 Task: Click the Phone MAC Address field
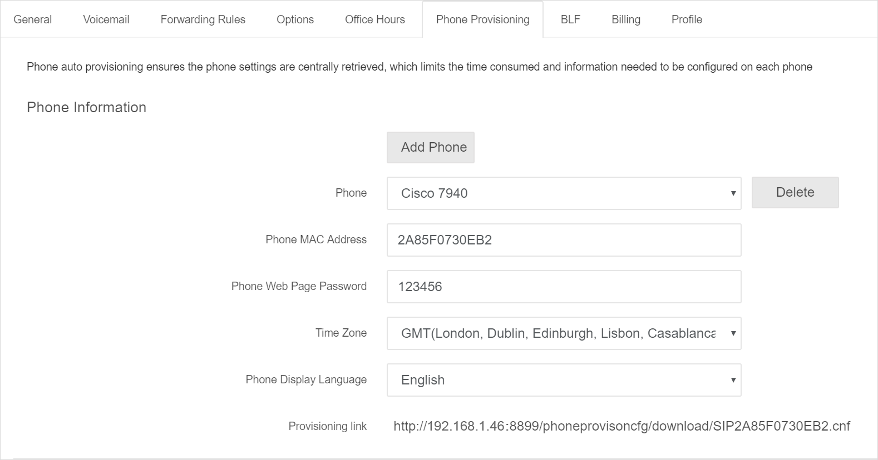(x=564, y=240)
